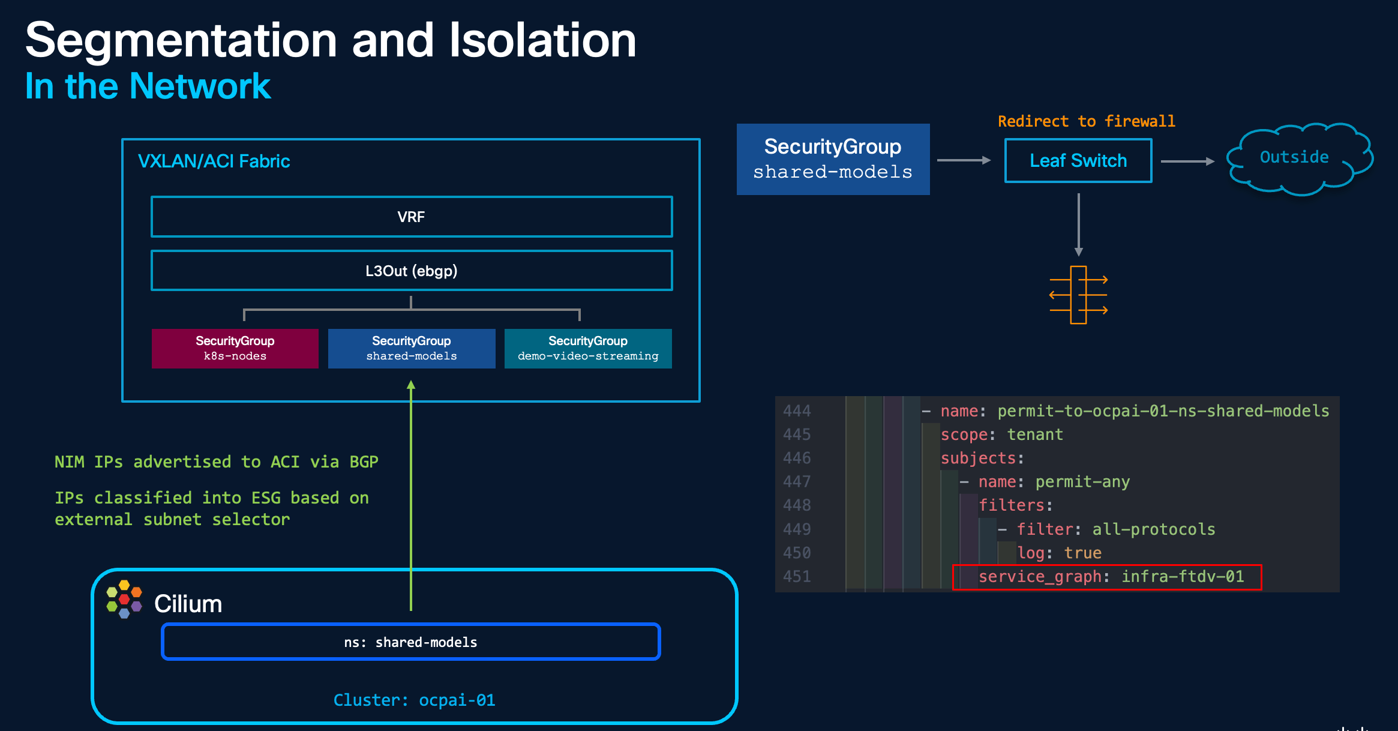Click 'Redirect to firewall' label

(1087, 121)
